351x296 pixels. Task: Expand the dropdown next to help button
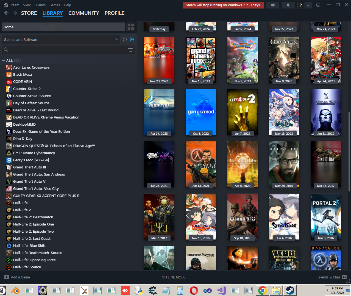pos(308,5)
